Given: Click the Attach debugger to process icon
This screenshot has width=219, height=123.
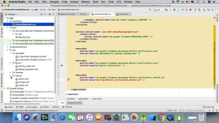Looking at the screenshot, I should pos(186,10).
